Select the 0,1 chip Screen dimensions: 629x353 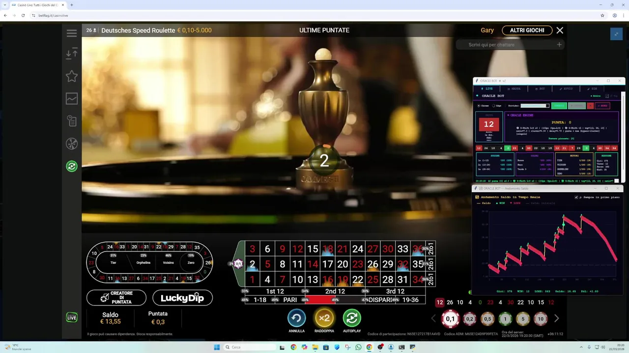pyautogui.click(x=450, y=319)
